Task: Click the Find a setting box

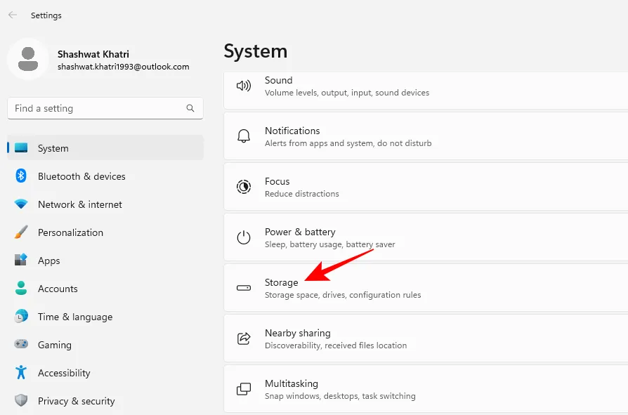Action: (x=105, y=108)
